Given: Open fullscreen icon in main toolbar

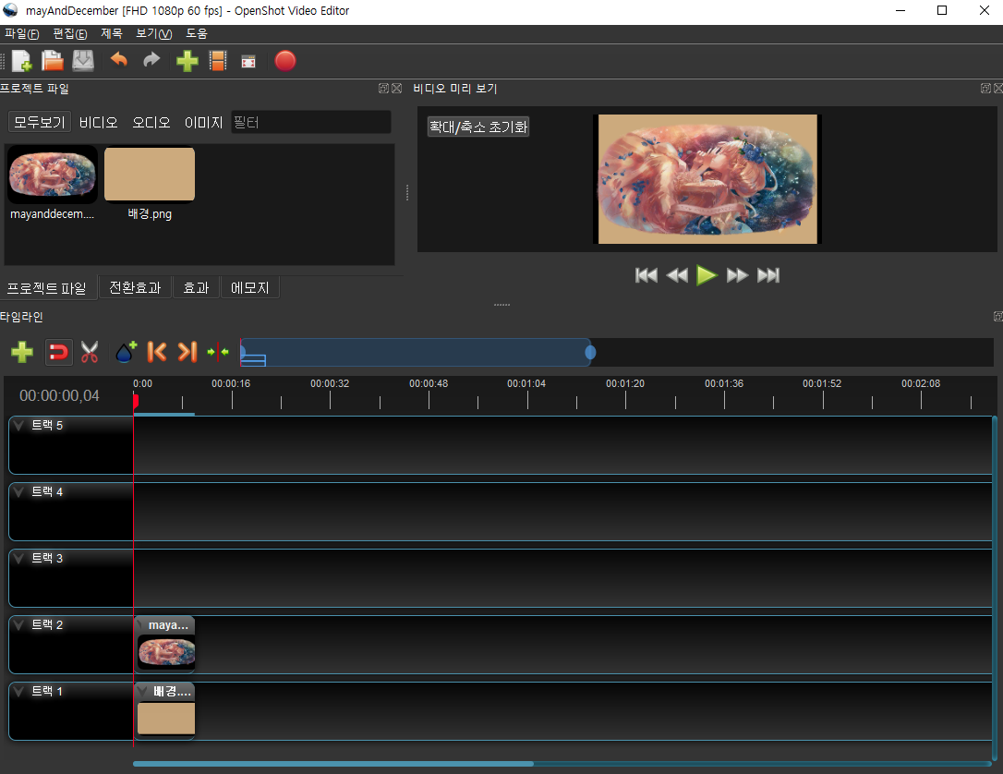Looking at the screenshot, I should click(248, 61).
